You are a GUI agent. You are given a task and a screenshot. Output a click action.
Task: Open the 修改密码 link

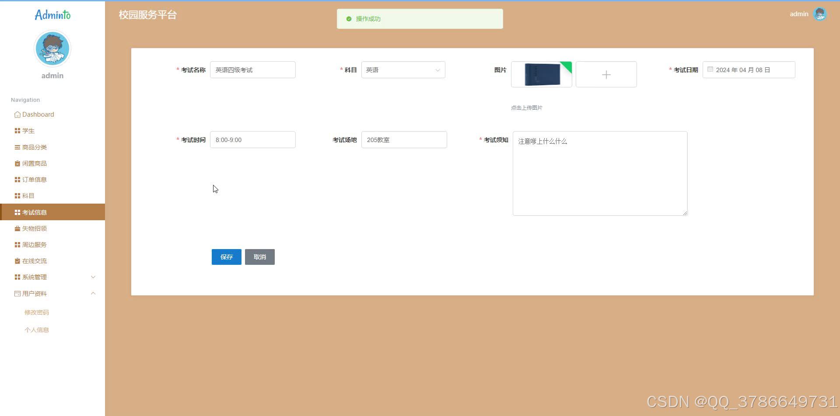(37, 312)
